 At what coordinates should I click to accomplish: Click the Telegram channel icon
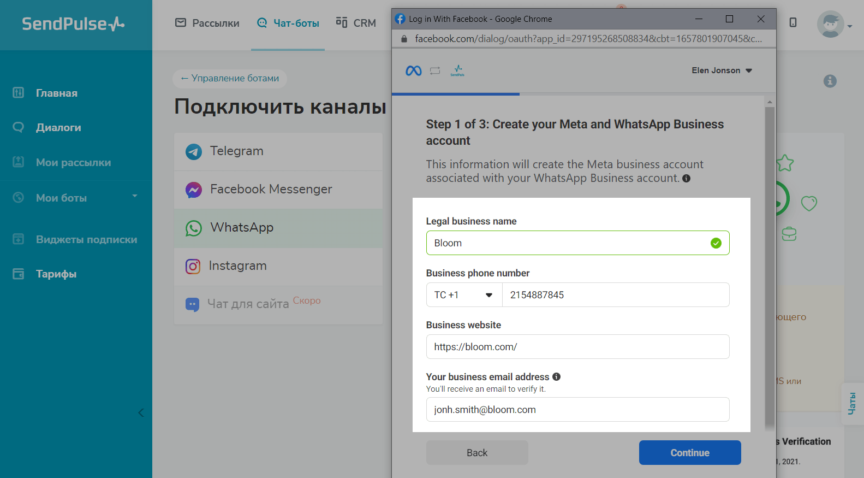point(193,151)
